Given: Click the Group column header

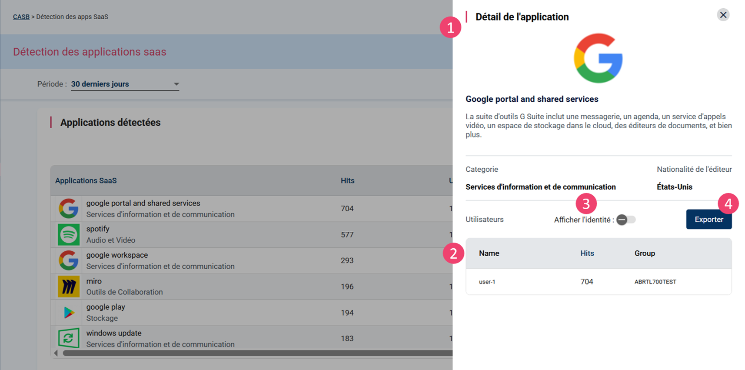Looking at the screenshot, I should click(644, 253).
